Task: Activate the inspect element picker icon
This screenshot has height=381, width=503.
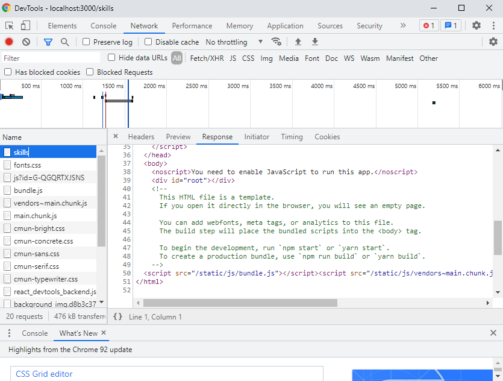Action: click(x=9, y=26)
